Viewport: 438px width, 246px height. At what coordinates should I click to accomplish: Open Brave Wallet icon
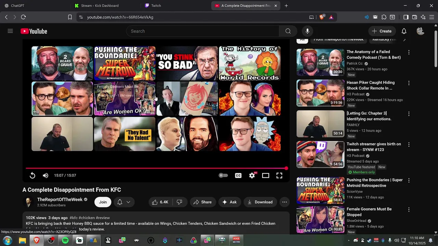[414, 17]
